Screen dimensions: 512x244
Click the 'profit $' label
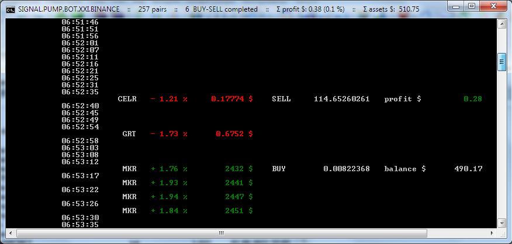click(403, 99)
